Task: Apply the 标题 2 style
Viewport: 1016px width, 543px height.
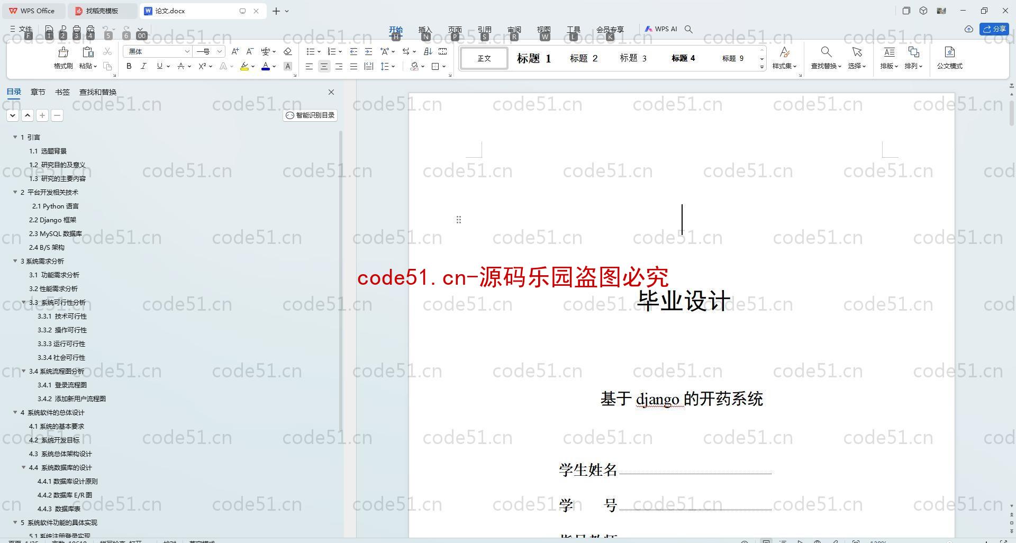Action: point(584,58)
